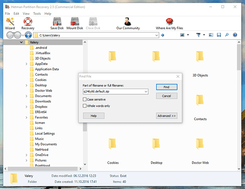Viewport: 245px width, 189px height.
Task: Click the save floppy disk icon
Action: (219, 35)
